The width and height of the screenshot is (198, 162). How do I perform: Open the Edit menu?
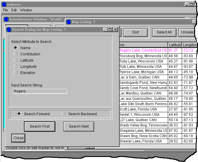click(x=14, y=10)
